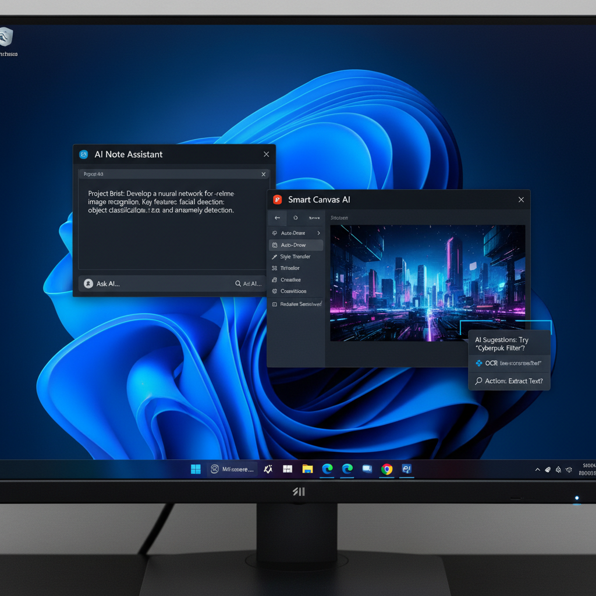Open Style Transfer in Smart Canvas sidebar
This screenshot has height=596, width=596.
(295, 257)
